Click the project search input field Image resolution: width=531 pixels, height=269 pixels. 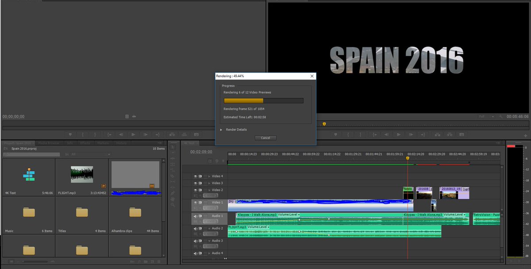31,154
